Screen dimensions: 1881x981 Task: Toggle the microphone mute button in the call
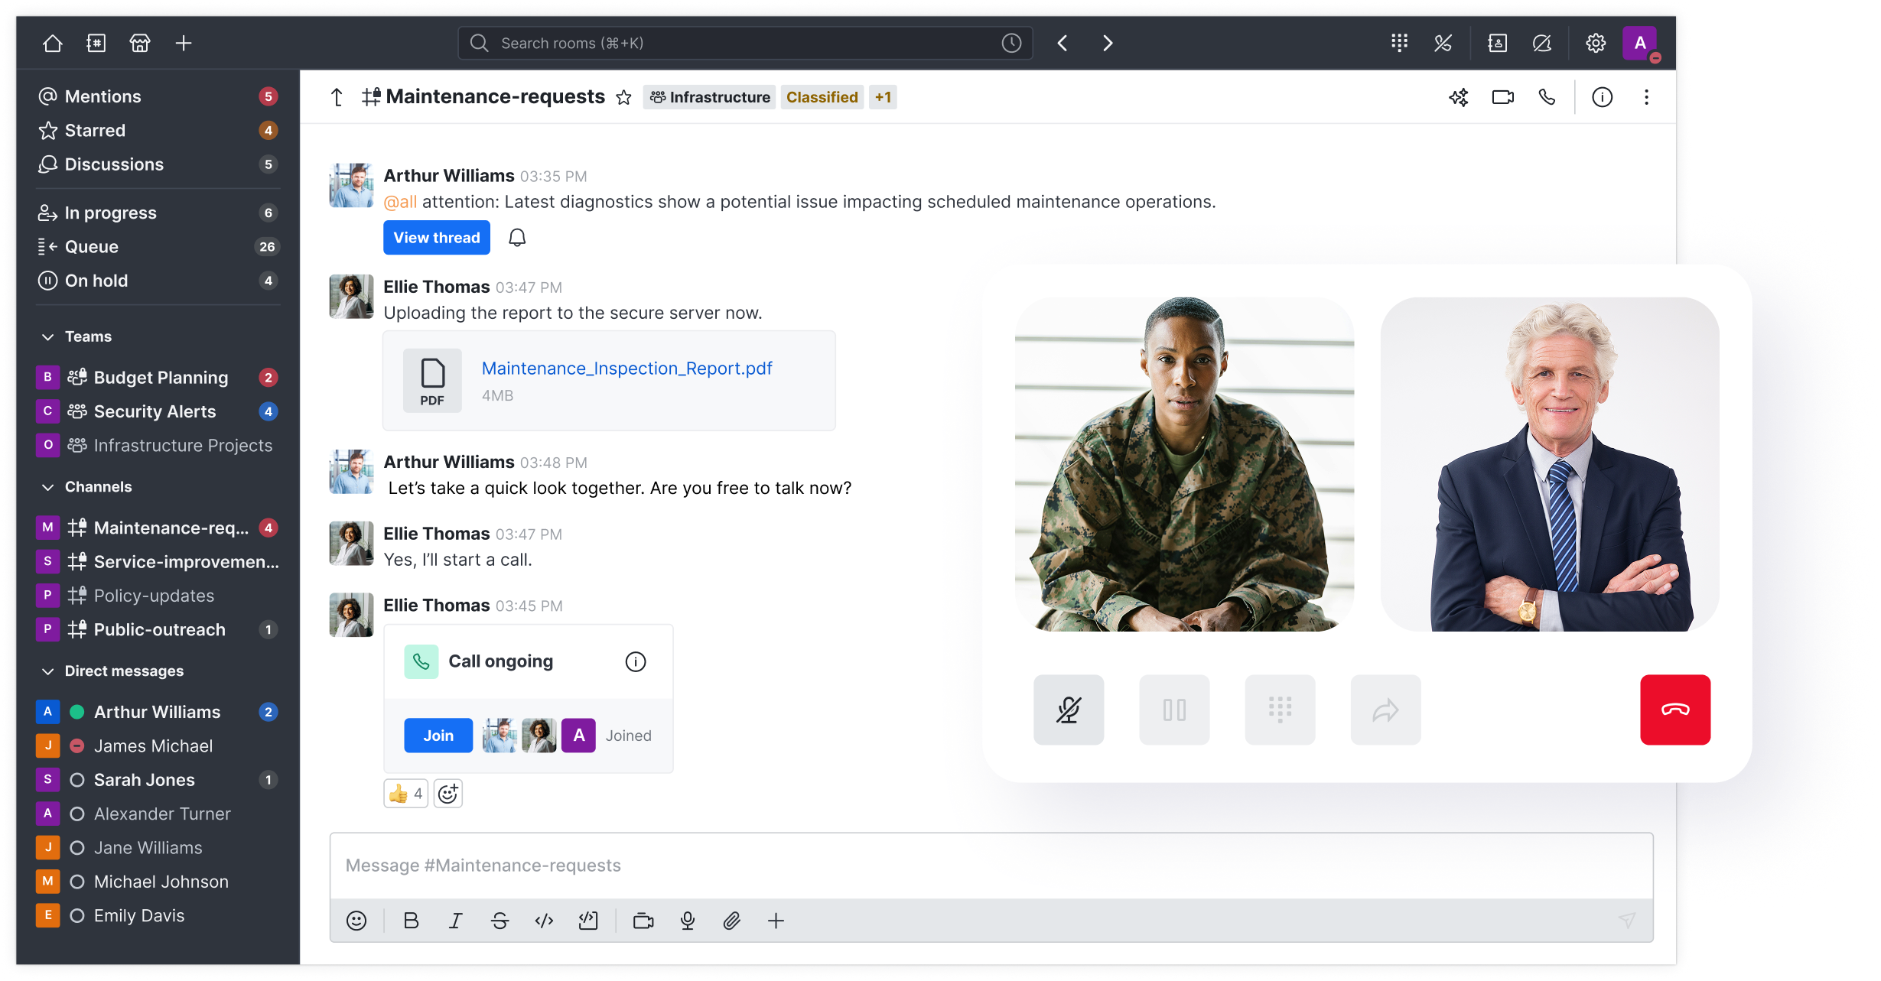click(x=1069, y=710)
